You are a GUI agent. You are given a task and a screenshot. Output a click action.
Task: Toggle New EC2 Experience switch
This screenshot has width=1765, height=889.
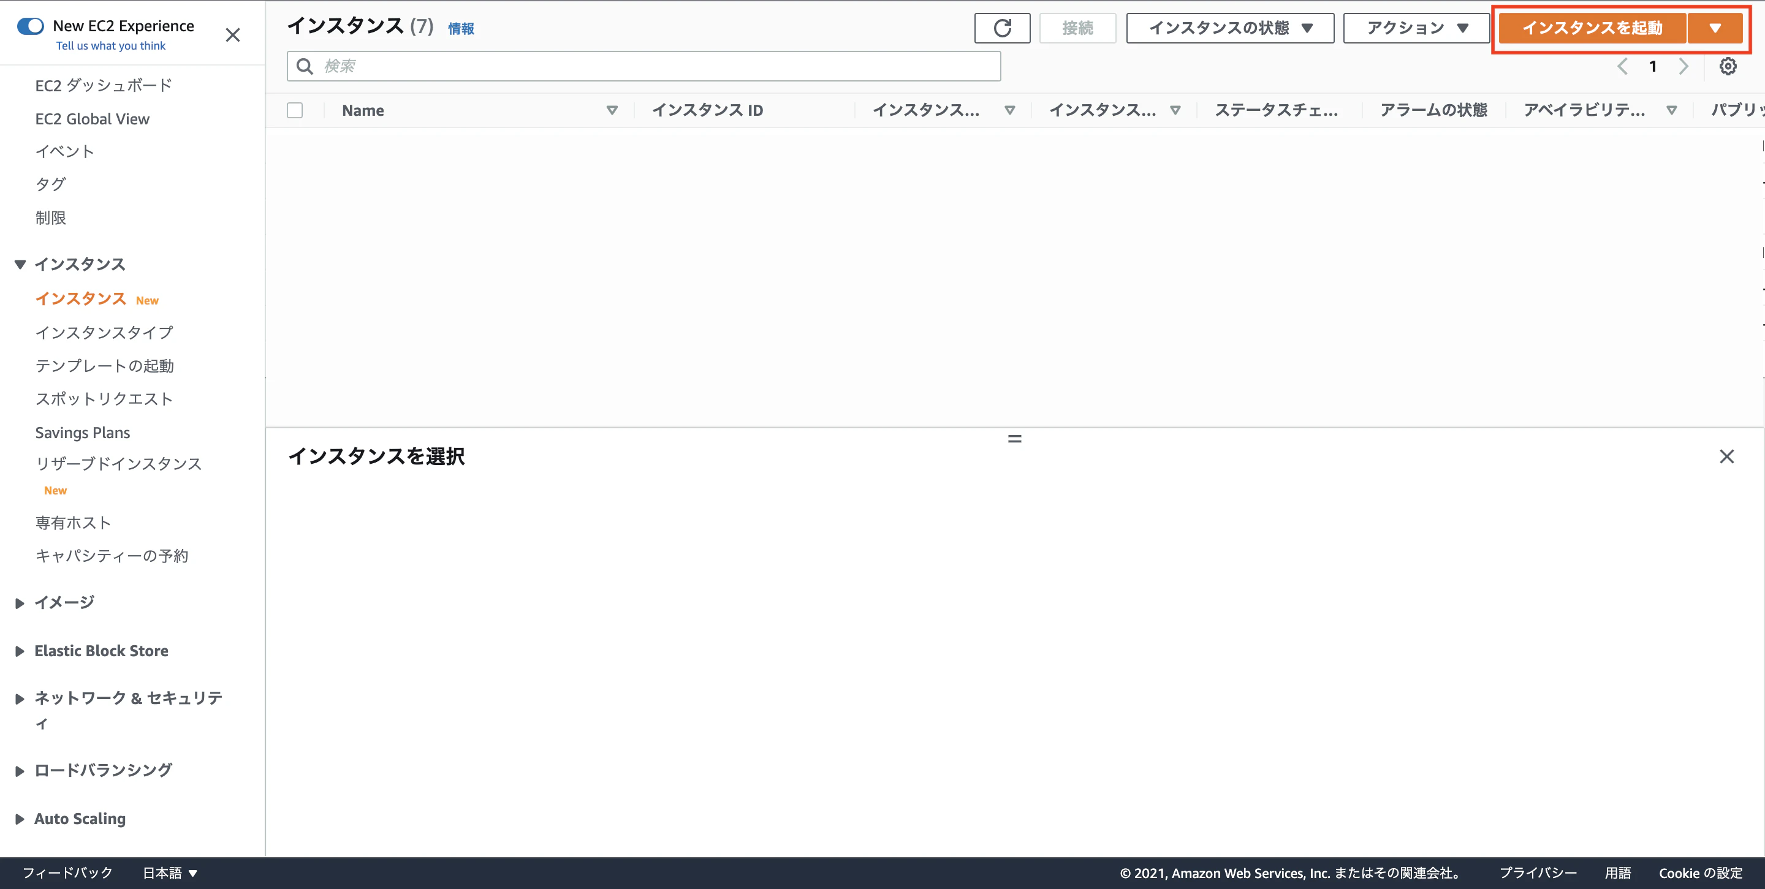click(30, 26)
